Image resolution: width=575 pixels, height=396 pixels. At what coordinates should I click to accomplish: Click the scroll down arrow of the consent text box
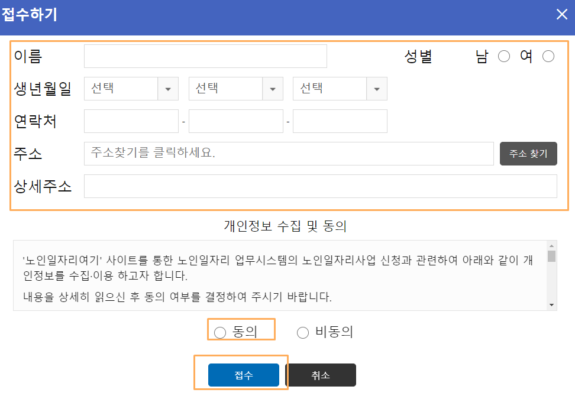(551, 305)
